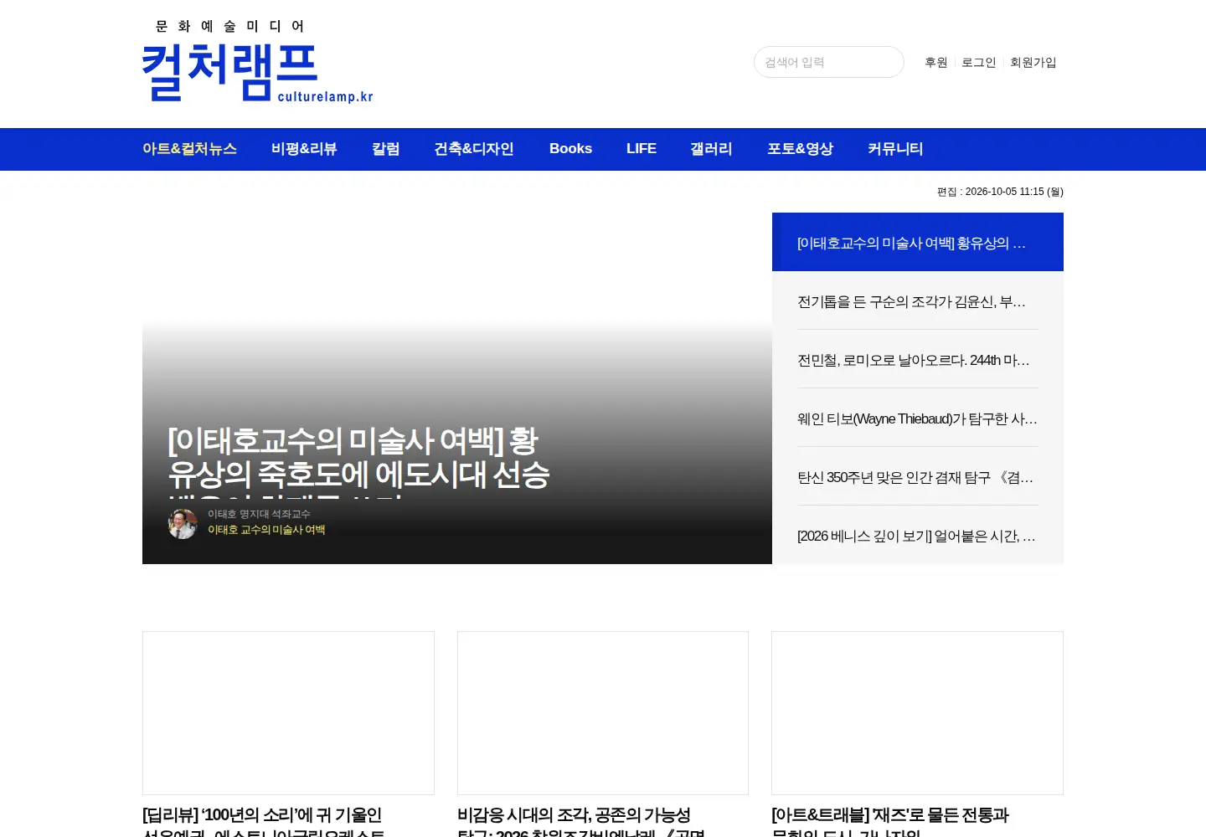The width and height of the screenshot is (1206, 837).
Task: Click the 검색어 입력 search field
Action: (x=828, y=62)
